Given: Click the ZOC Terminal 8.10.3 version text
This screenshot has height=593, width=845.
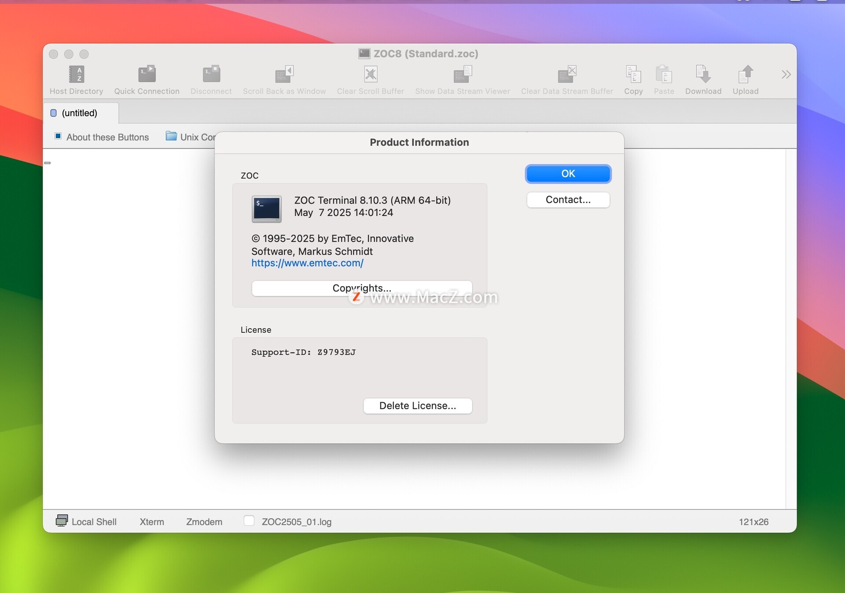Looking at the screenshot, I should 372,200.
